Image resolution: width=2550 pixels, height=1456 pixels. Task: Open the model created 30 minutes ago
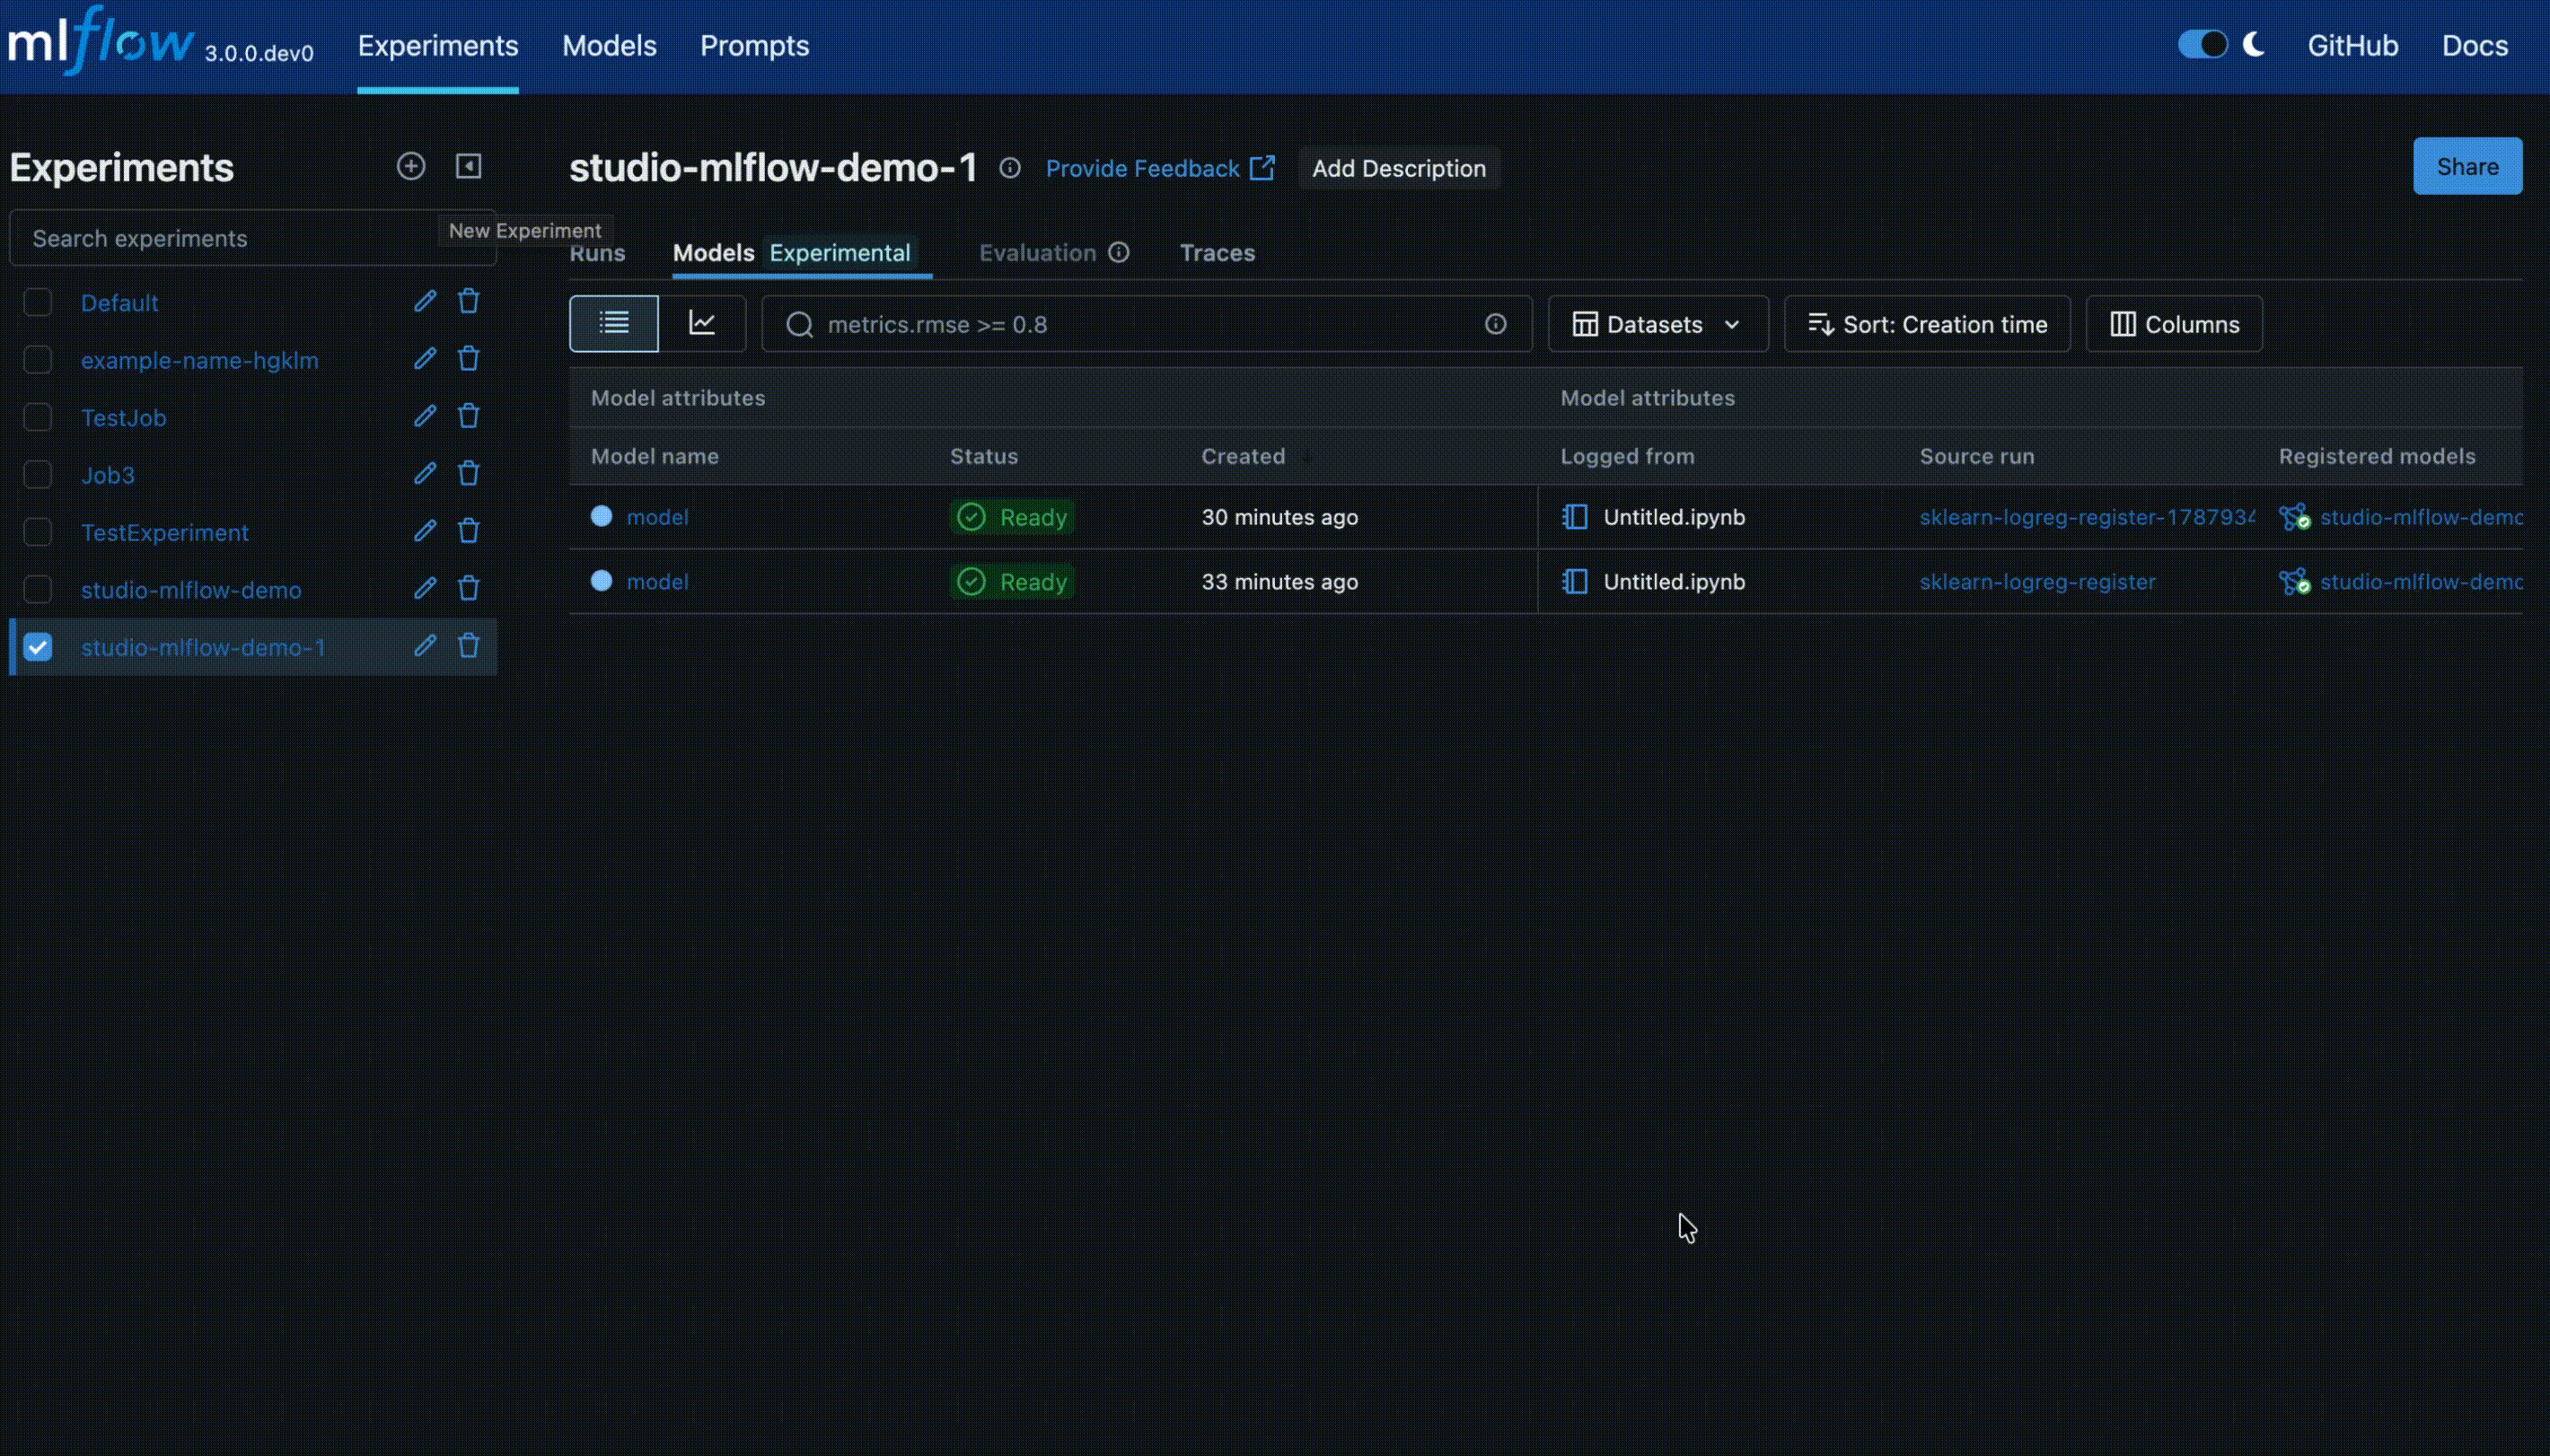tap(657, 517)
